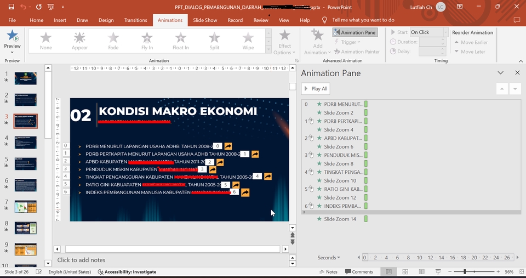The image size is (526, 278).
Task: Switch to Slide Sorter view
Action: (x=405, y=271)
